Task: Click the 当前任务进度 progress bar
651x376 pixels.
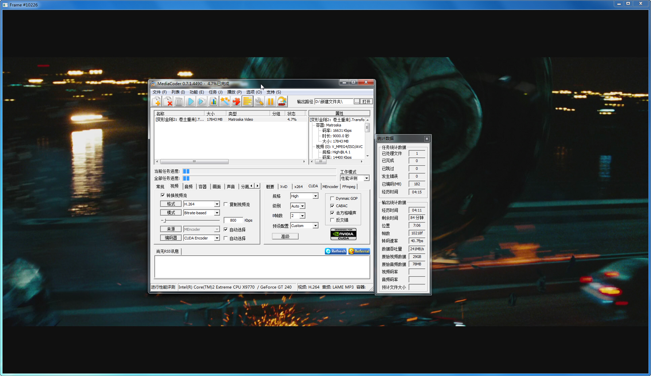Action: 259,171
